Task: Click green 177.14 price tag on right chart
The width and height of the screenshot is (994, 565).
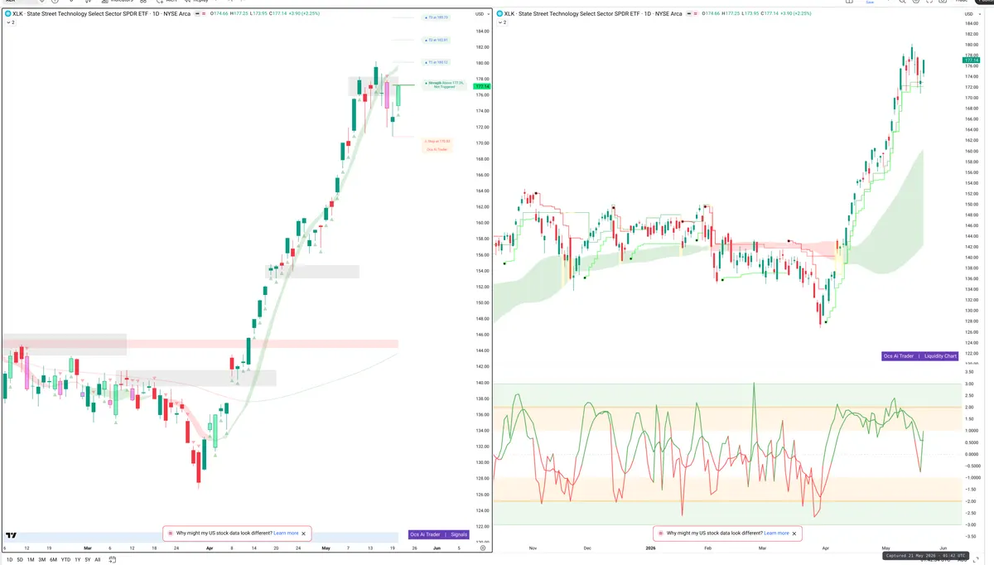Action: pyautogui.click(x=972, y=60)
